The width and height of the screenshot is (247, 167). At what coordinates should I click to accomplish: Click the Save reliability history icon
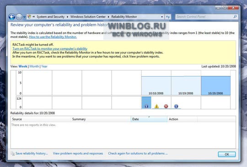tap(13, 153)
